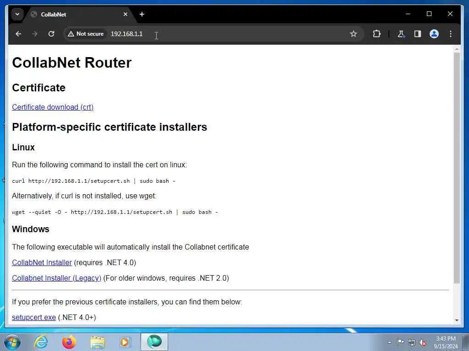Click the curl setupcert.sh command text

click(93, 181)
